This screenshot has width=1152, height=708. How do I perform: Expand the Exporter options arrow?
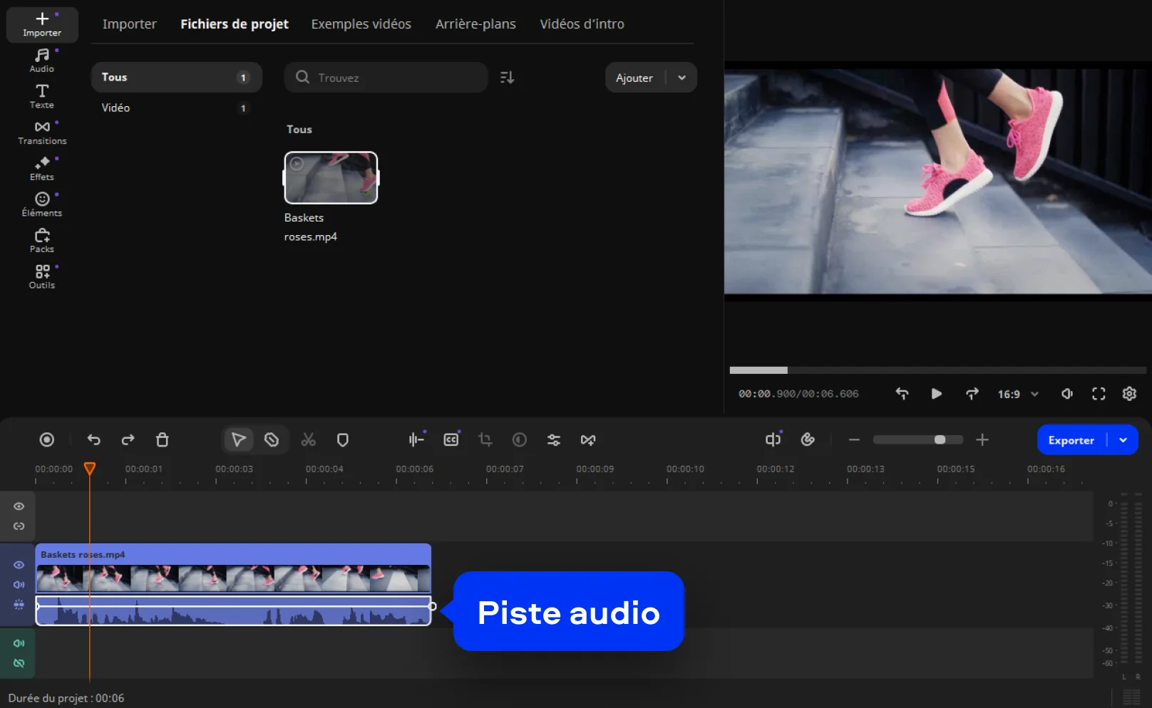click(1123, 440)
